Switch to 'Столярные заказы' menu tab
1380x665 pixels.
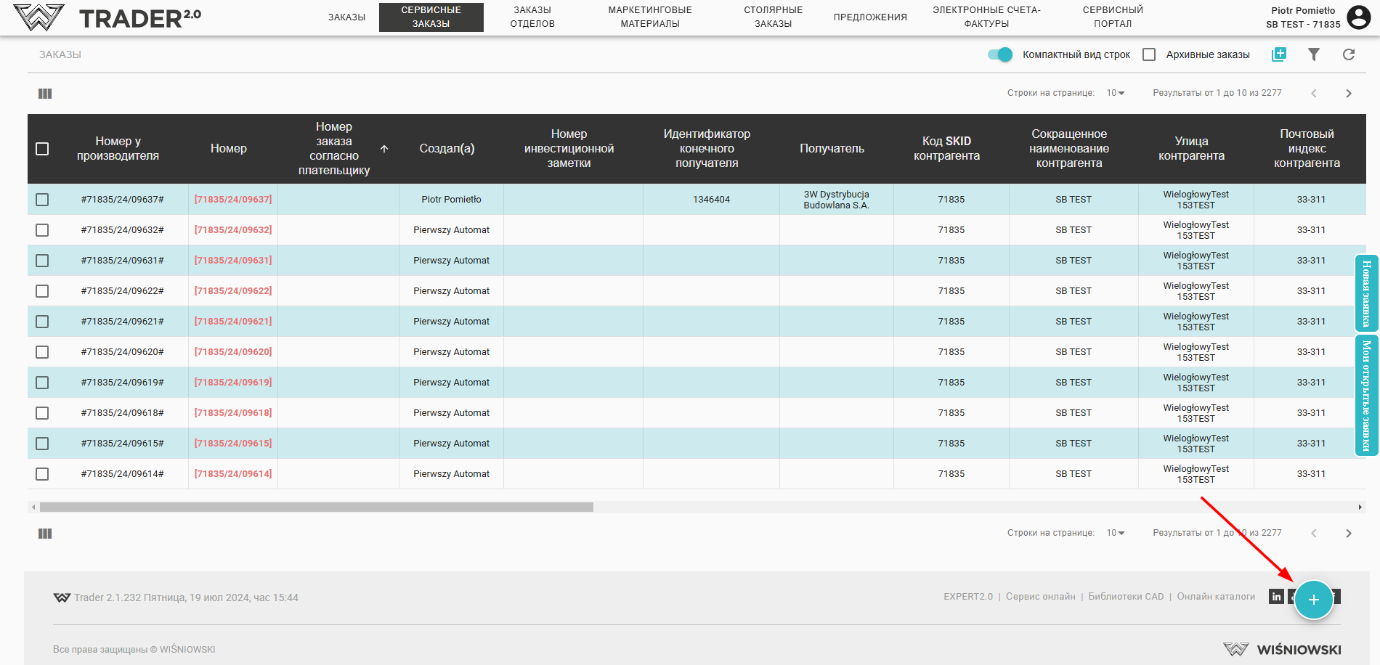pos(773,17)
